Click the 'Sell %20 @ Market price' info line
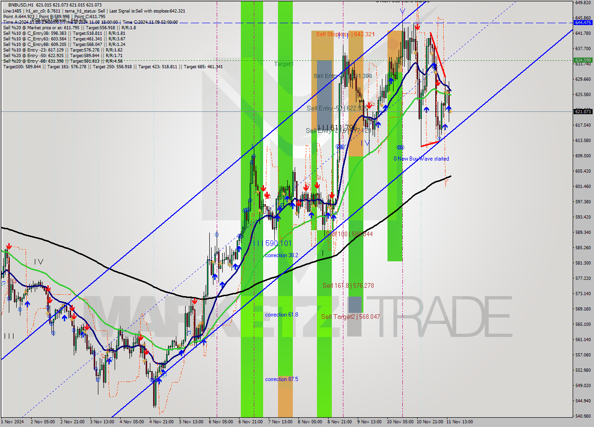This screenshot has height=427, width=594. (x=69, y=27)
